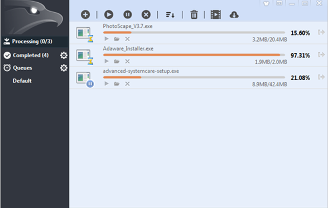The image size is (328, 208).
Task: Click the Adaware_Installer.exe progress bar
Action: [x=194, y=55]
